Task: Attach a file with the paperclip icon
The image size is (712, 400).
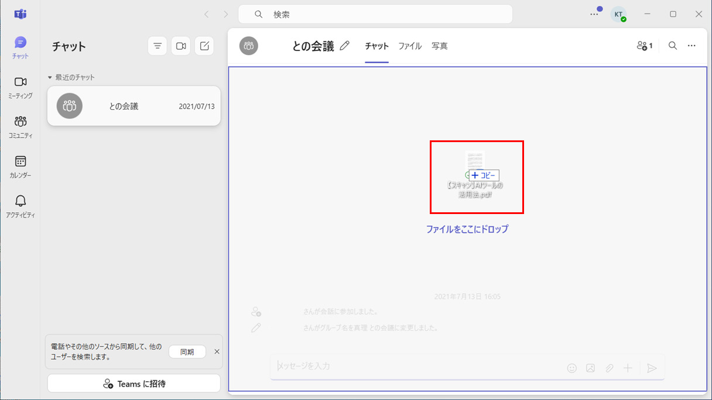Action: pyautogui.click(x=610, y=368)
